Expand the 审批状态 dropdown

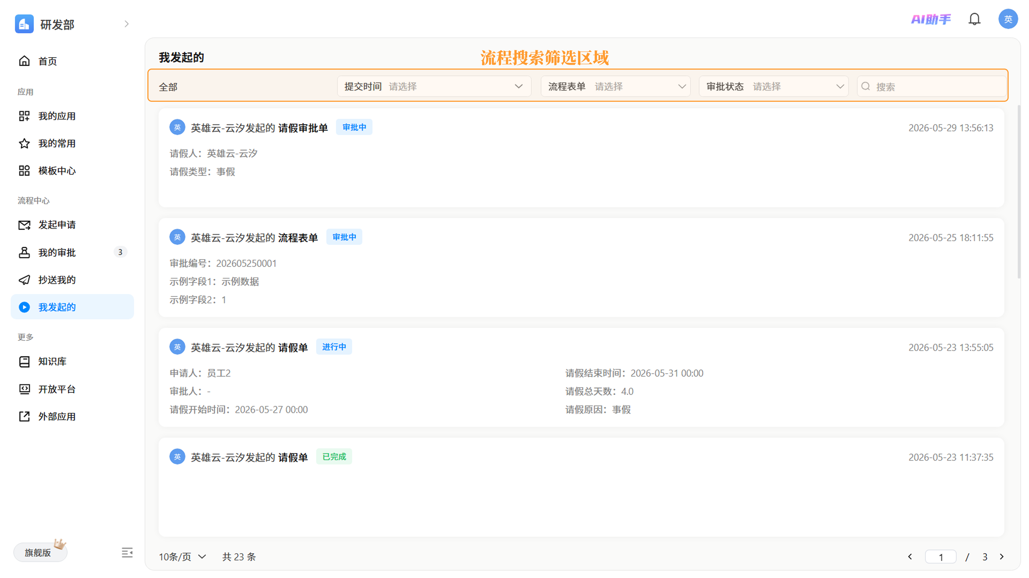pos(774,86)
